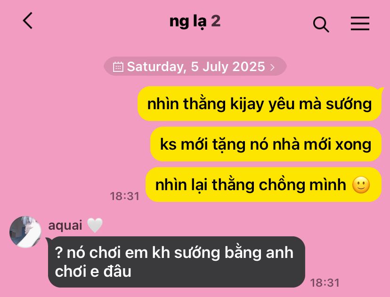390x297 pixels.
Task: Tap the white heart beside aquai
Action: coord(95,225)
